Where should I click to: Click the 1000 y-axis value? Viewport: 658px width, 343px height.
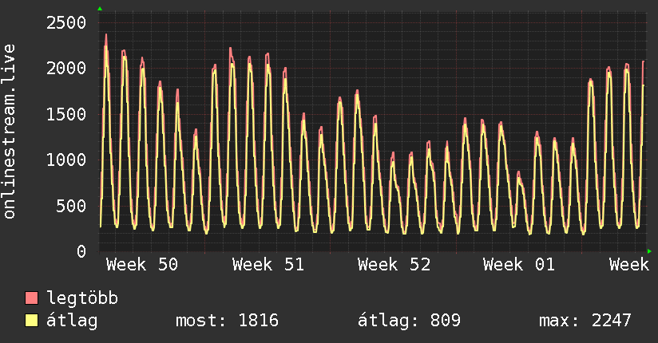[x=65, y=160]
